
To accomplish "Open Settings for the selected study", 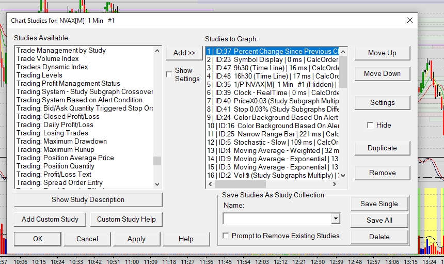I will click(382, 102).
